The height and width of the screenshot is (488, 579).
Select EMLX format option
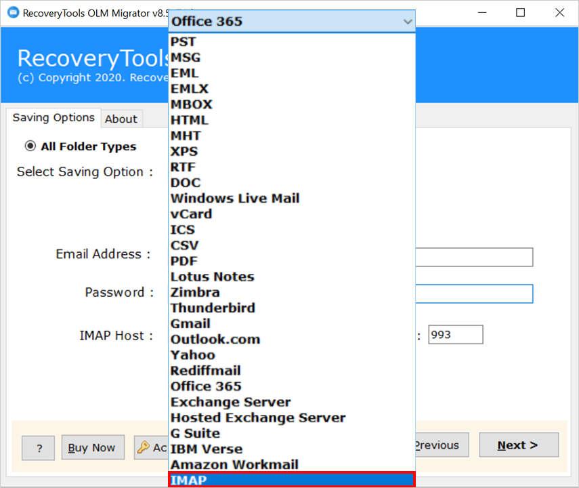(x=292, y=89)
